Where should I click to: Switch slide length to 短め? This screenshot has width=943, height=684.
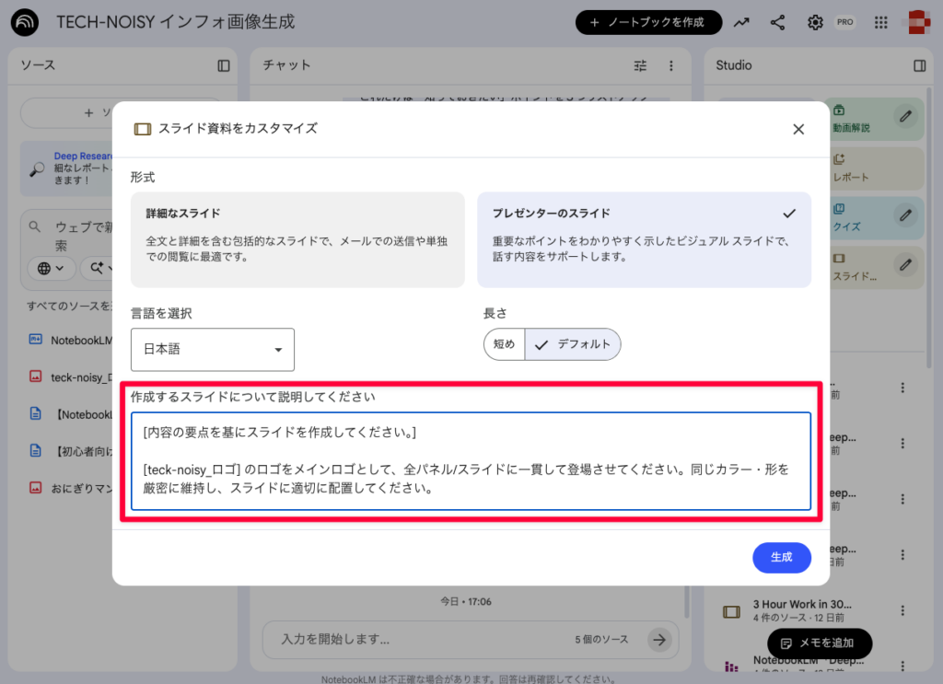click(504, 343)
